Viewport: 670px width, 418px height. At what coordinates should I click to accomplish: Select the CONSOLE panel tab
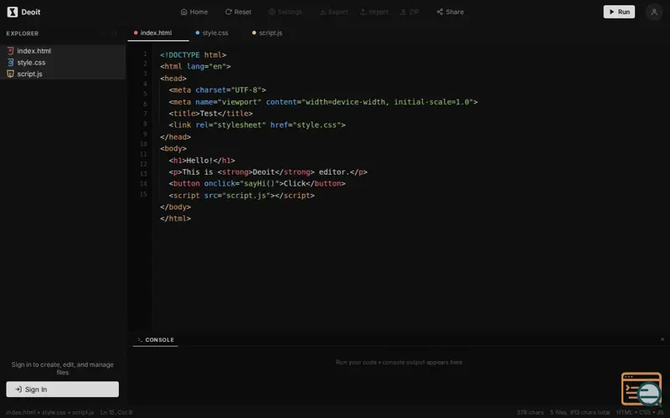click(x=156, y=340)
